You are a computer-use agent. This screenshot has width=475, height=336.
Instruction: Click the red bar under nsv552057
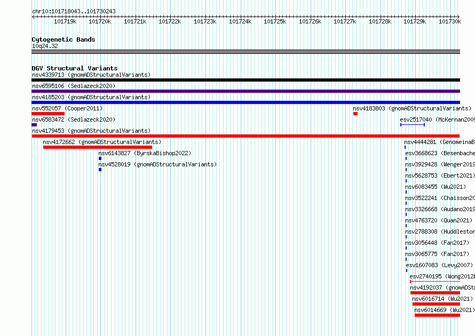(x=48, y=114)
